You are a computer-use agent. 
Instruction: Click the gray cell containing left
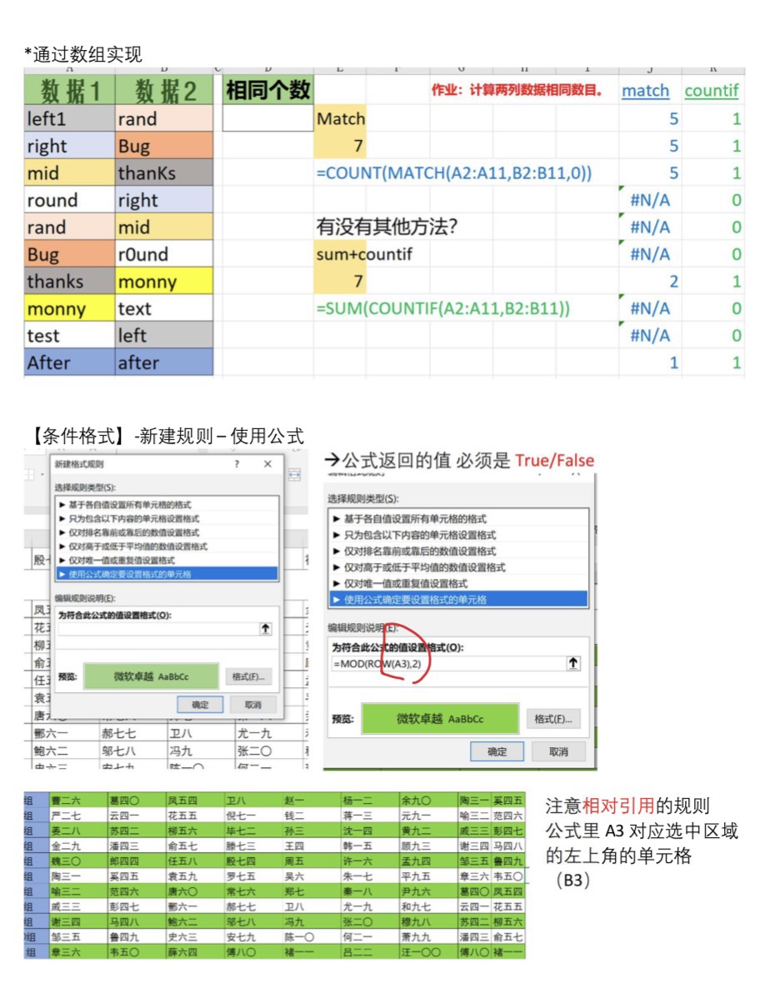point(164,336)
